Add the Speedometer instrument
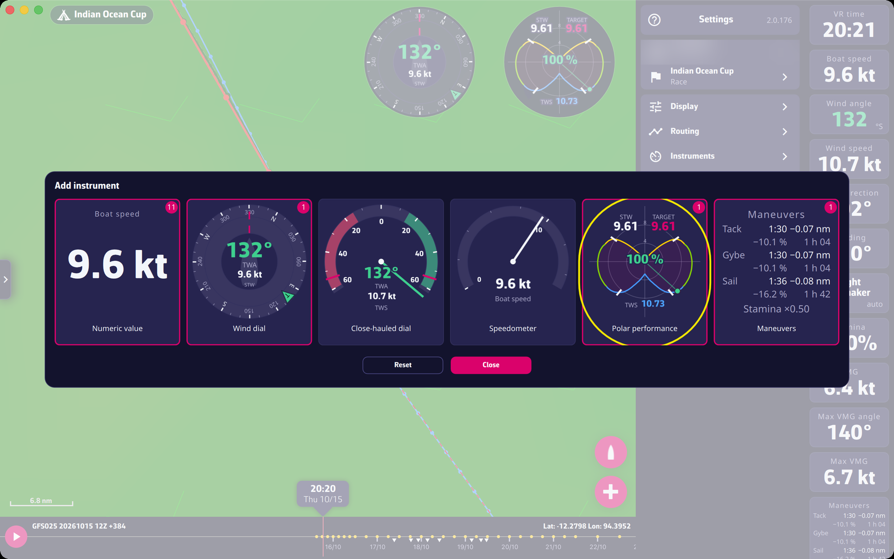 tap(513, 272)
